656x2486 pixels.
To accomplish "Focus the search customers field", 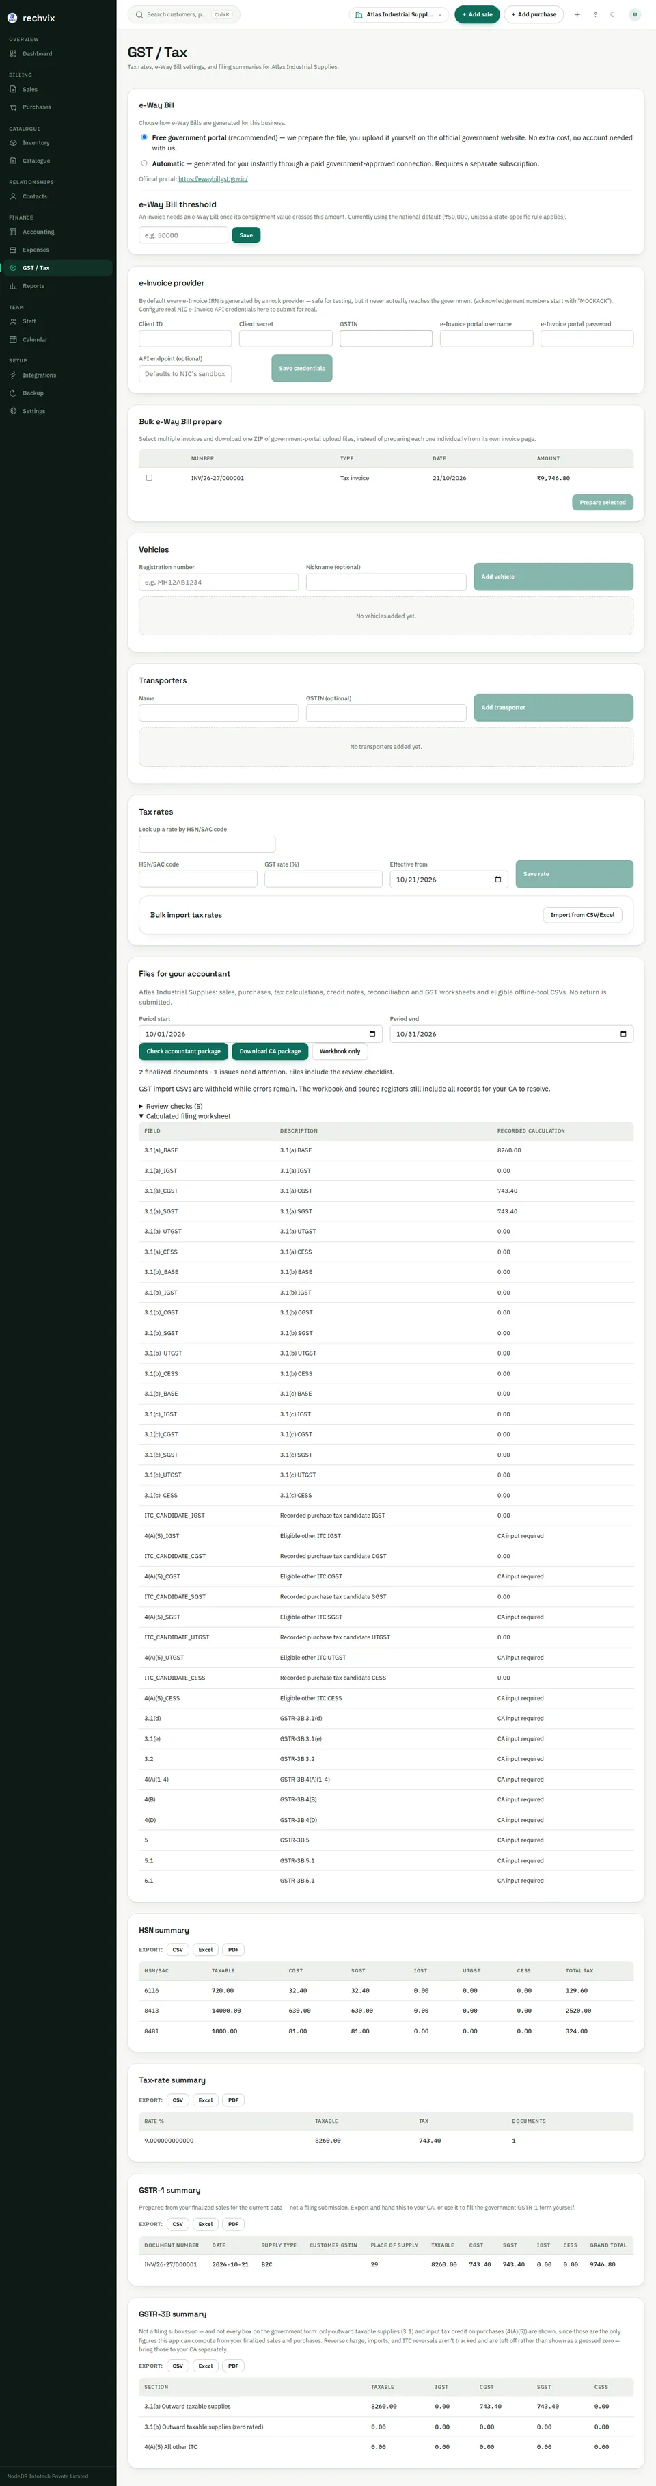I will click(183, 14).
